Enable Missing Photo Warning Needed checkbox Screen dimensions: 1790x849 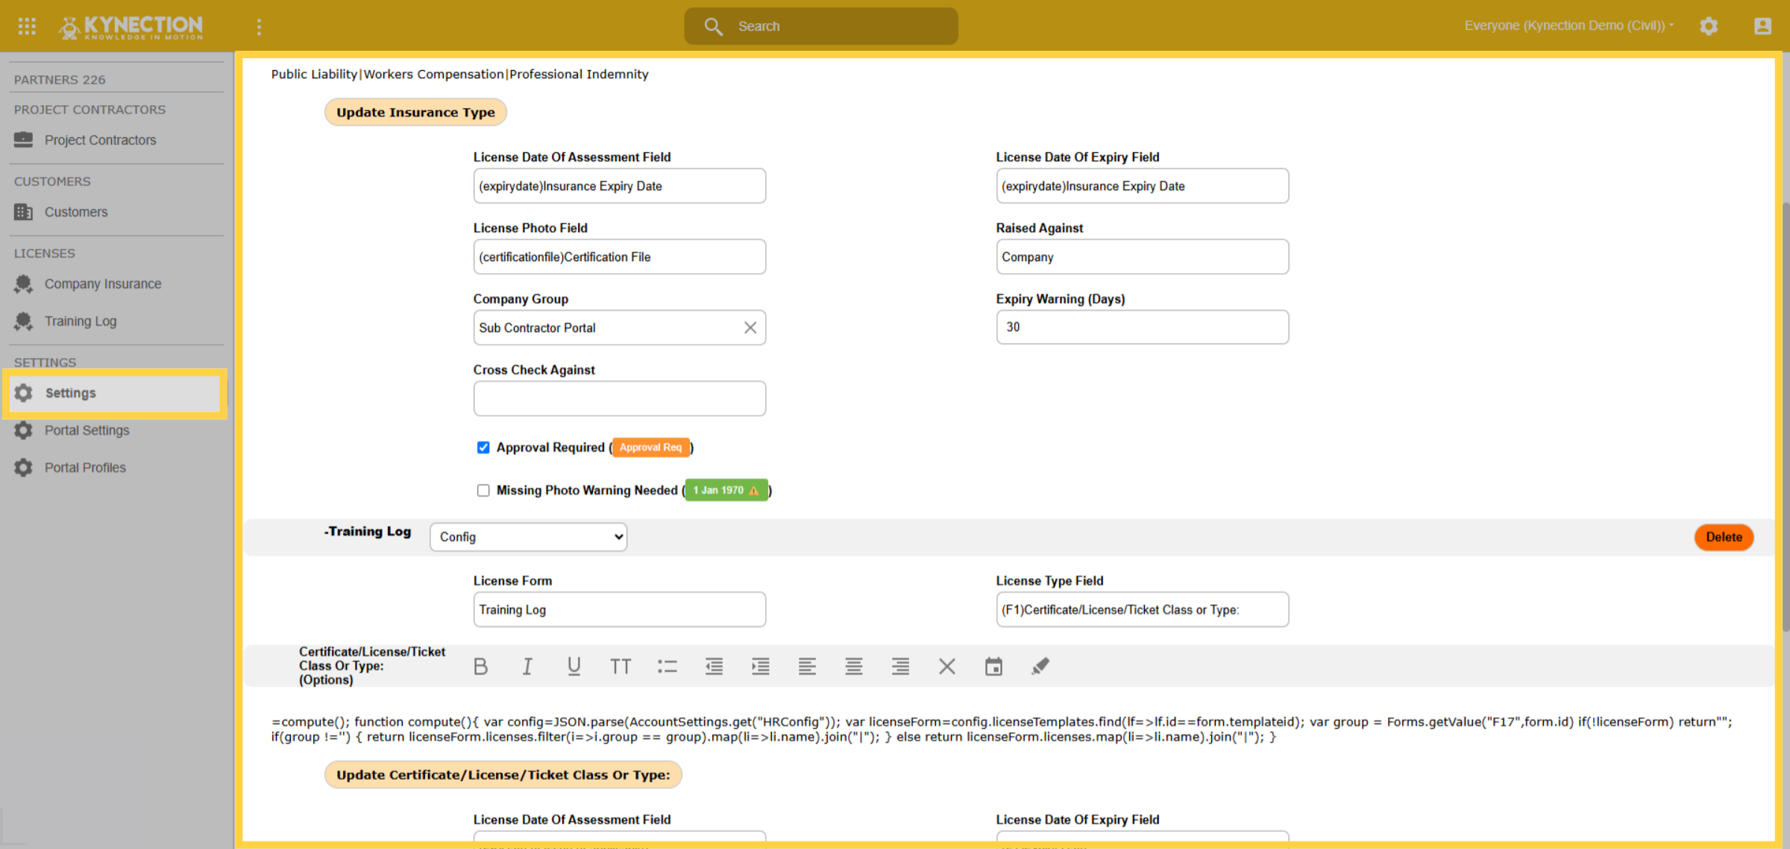click(483, 490)
